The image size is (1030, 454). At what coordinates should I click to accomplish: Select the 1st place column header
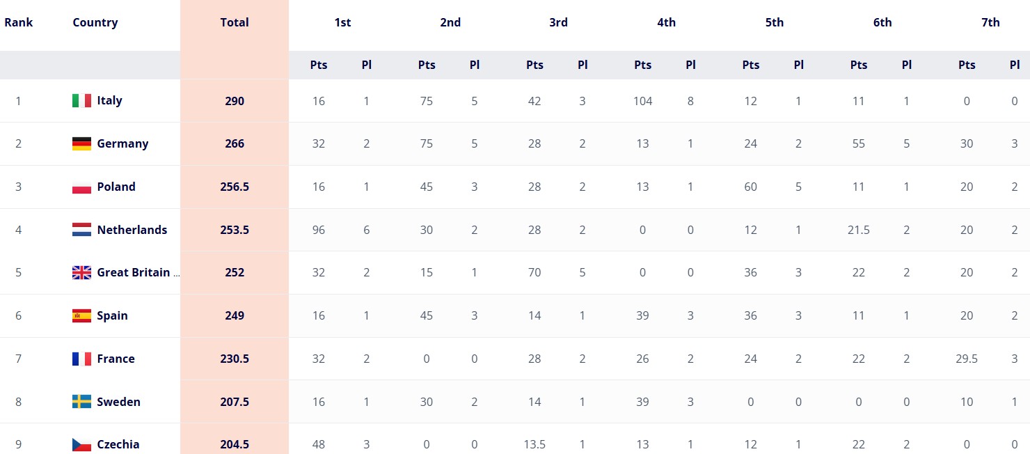click(342, 22)
